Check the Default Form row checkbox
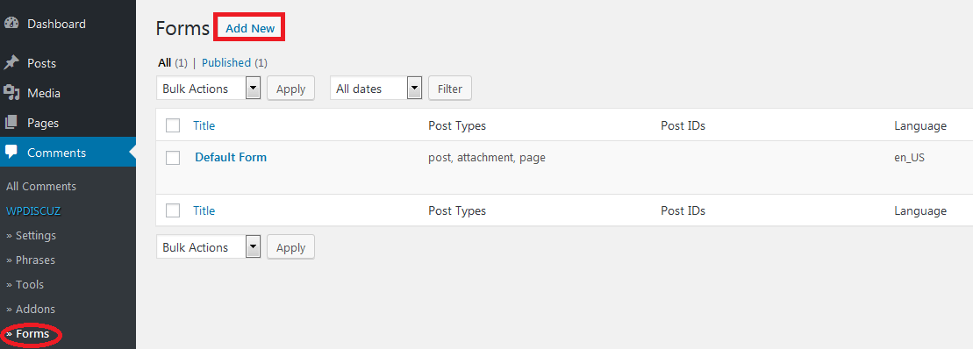The width and height of the screenshot is (973, 349). (173, 158)
